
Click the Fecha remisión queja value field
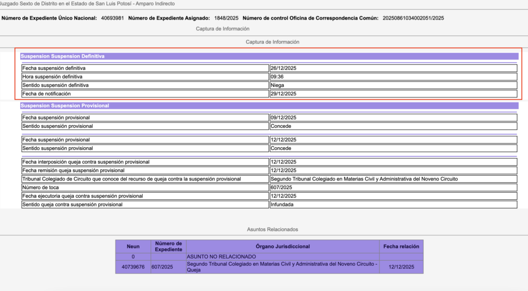(392, 170)
